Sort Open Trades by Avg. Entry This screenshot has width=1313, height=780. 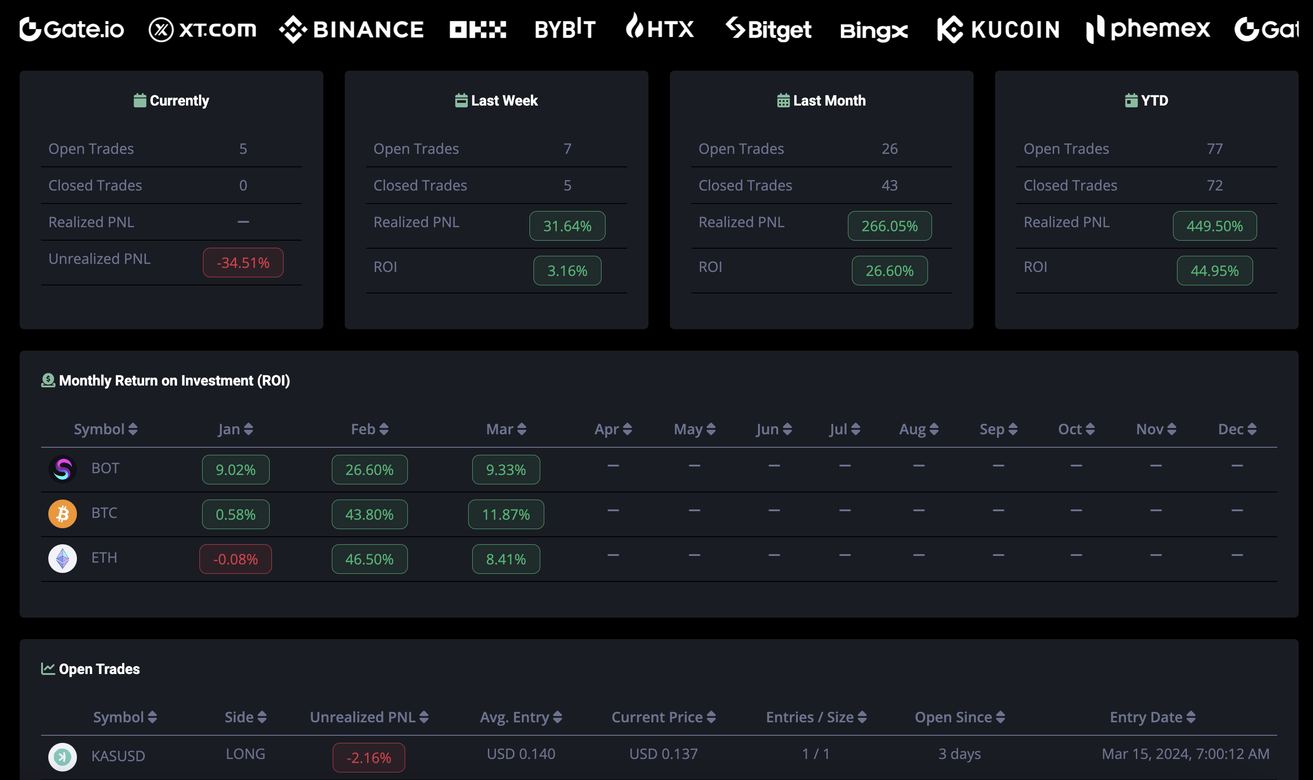521,717
